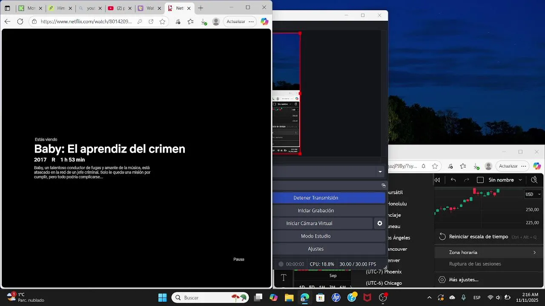
Task: Click taskbar Buscar search box
Action: [x=210, y=297]
